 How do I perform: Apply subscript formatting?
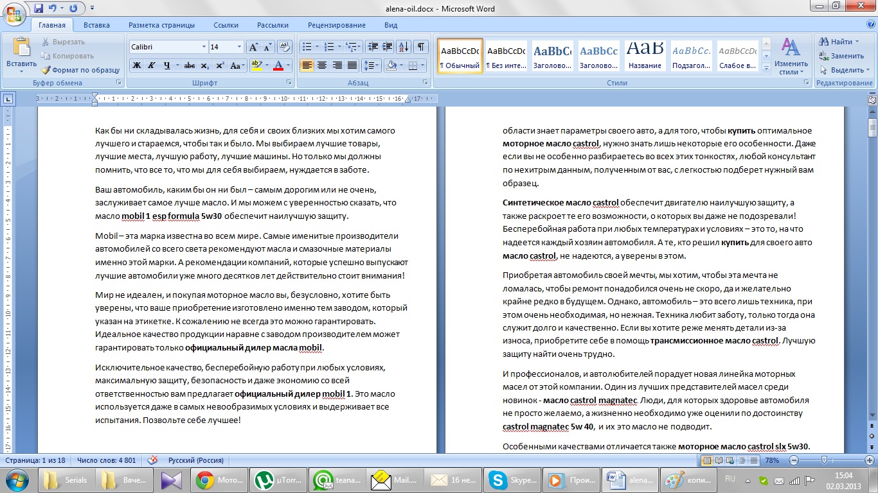[x=204, y=65]
